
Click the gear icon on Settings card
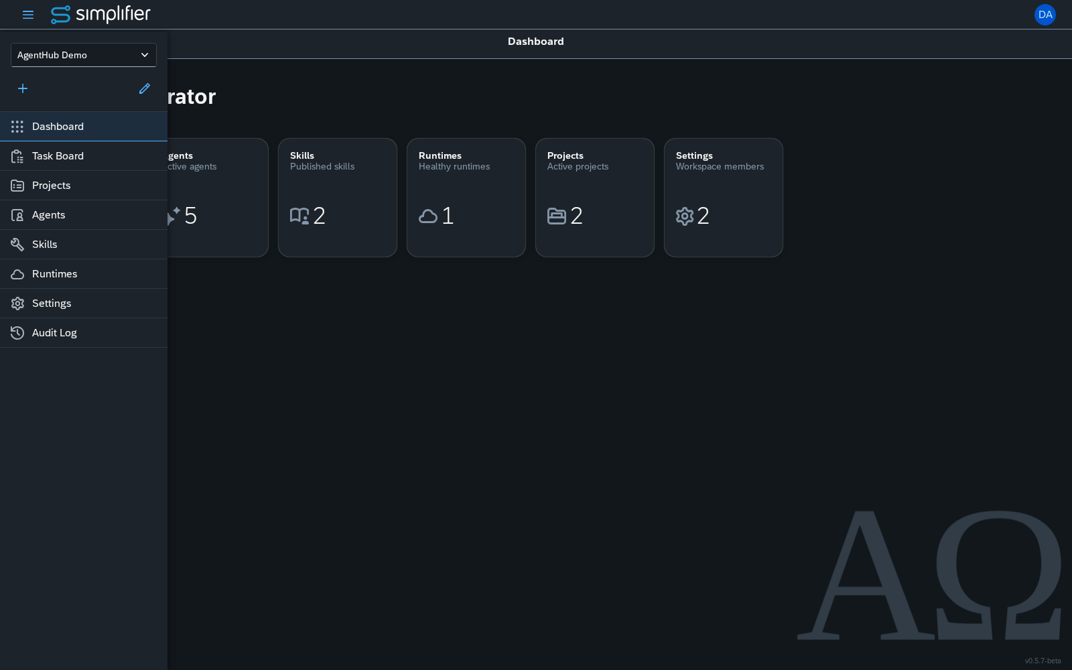(x=685, y=216)
